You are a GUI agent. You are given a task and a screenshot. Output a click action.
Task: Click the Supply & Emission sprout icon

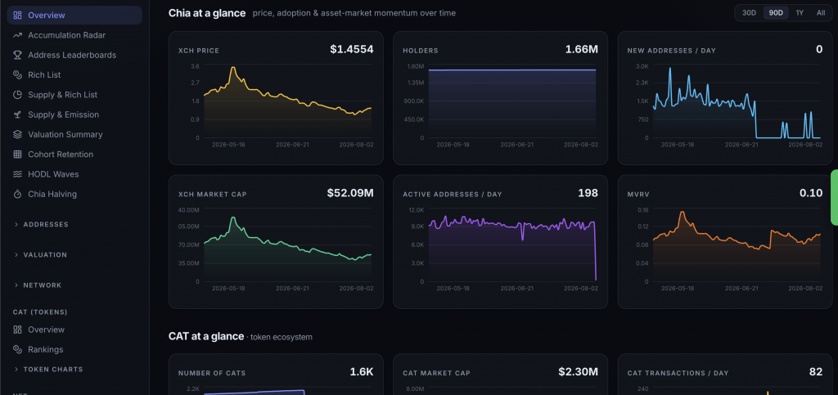click(18, 114)
